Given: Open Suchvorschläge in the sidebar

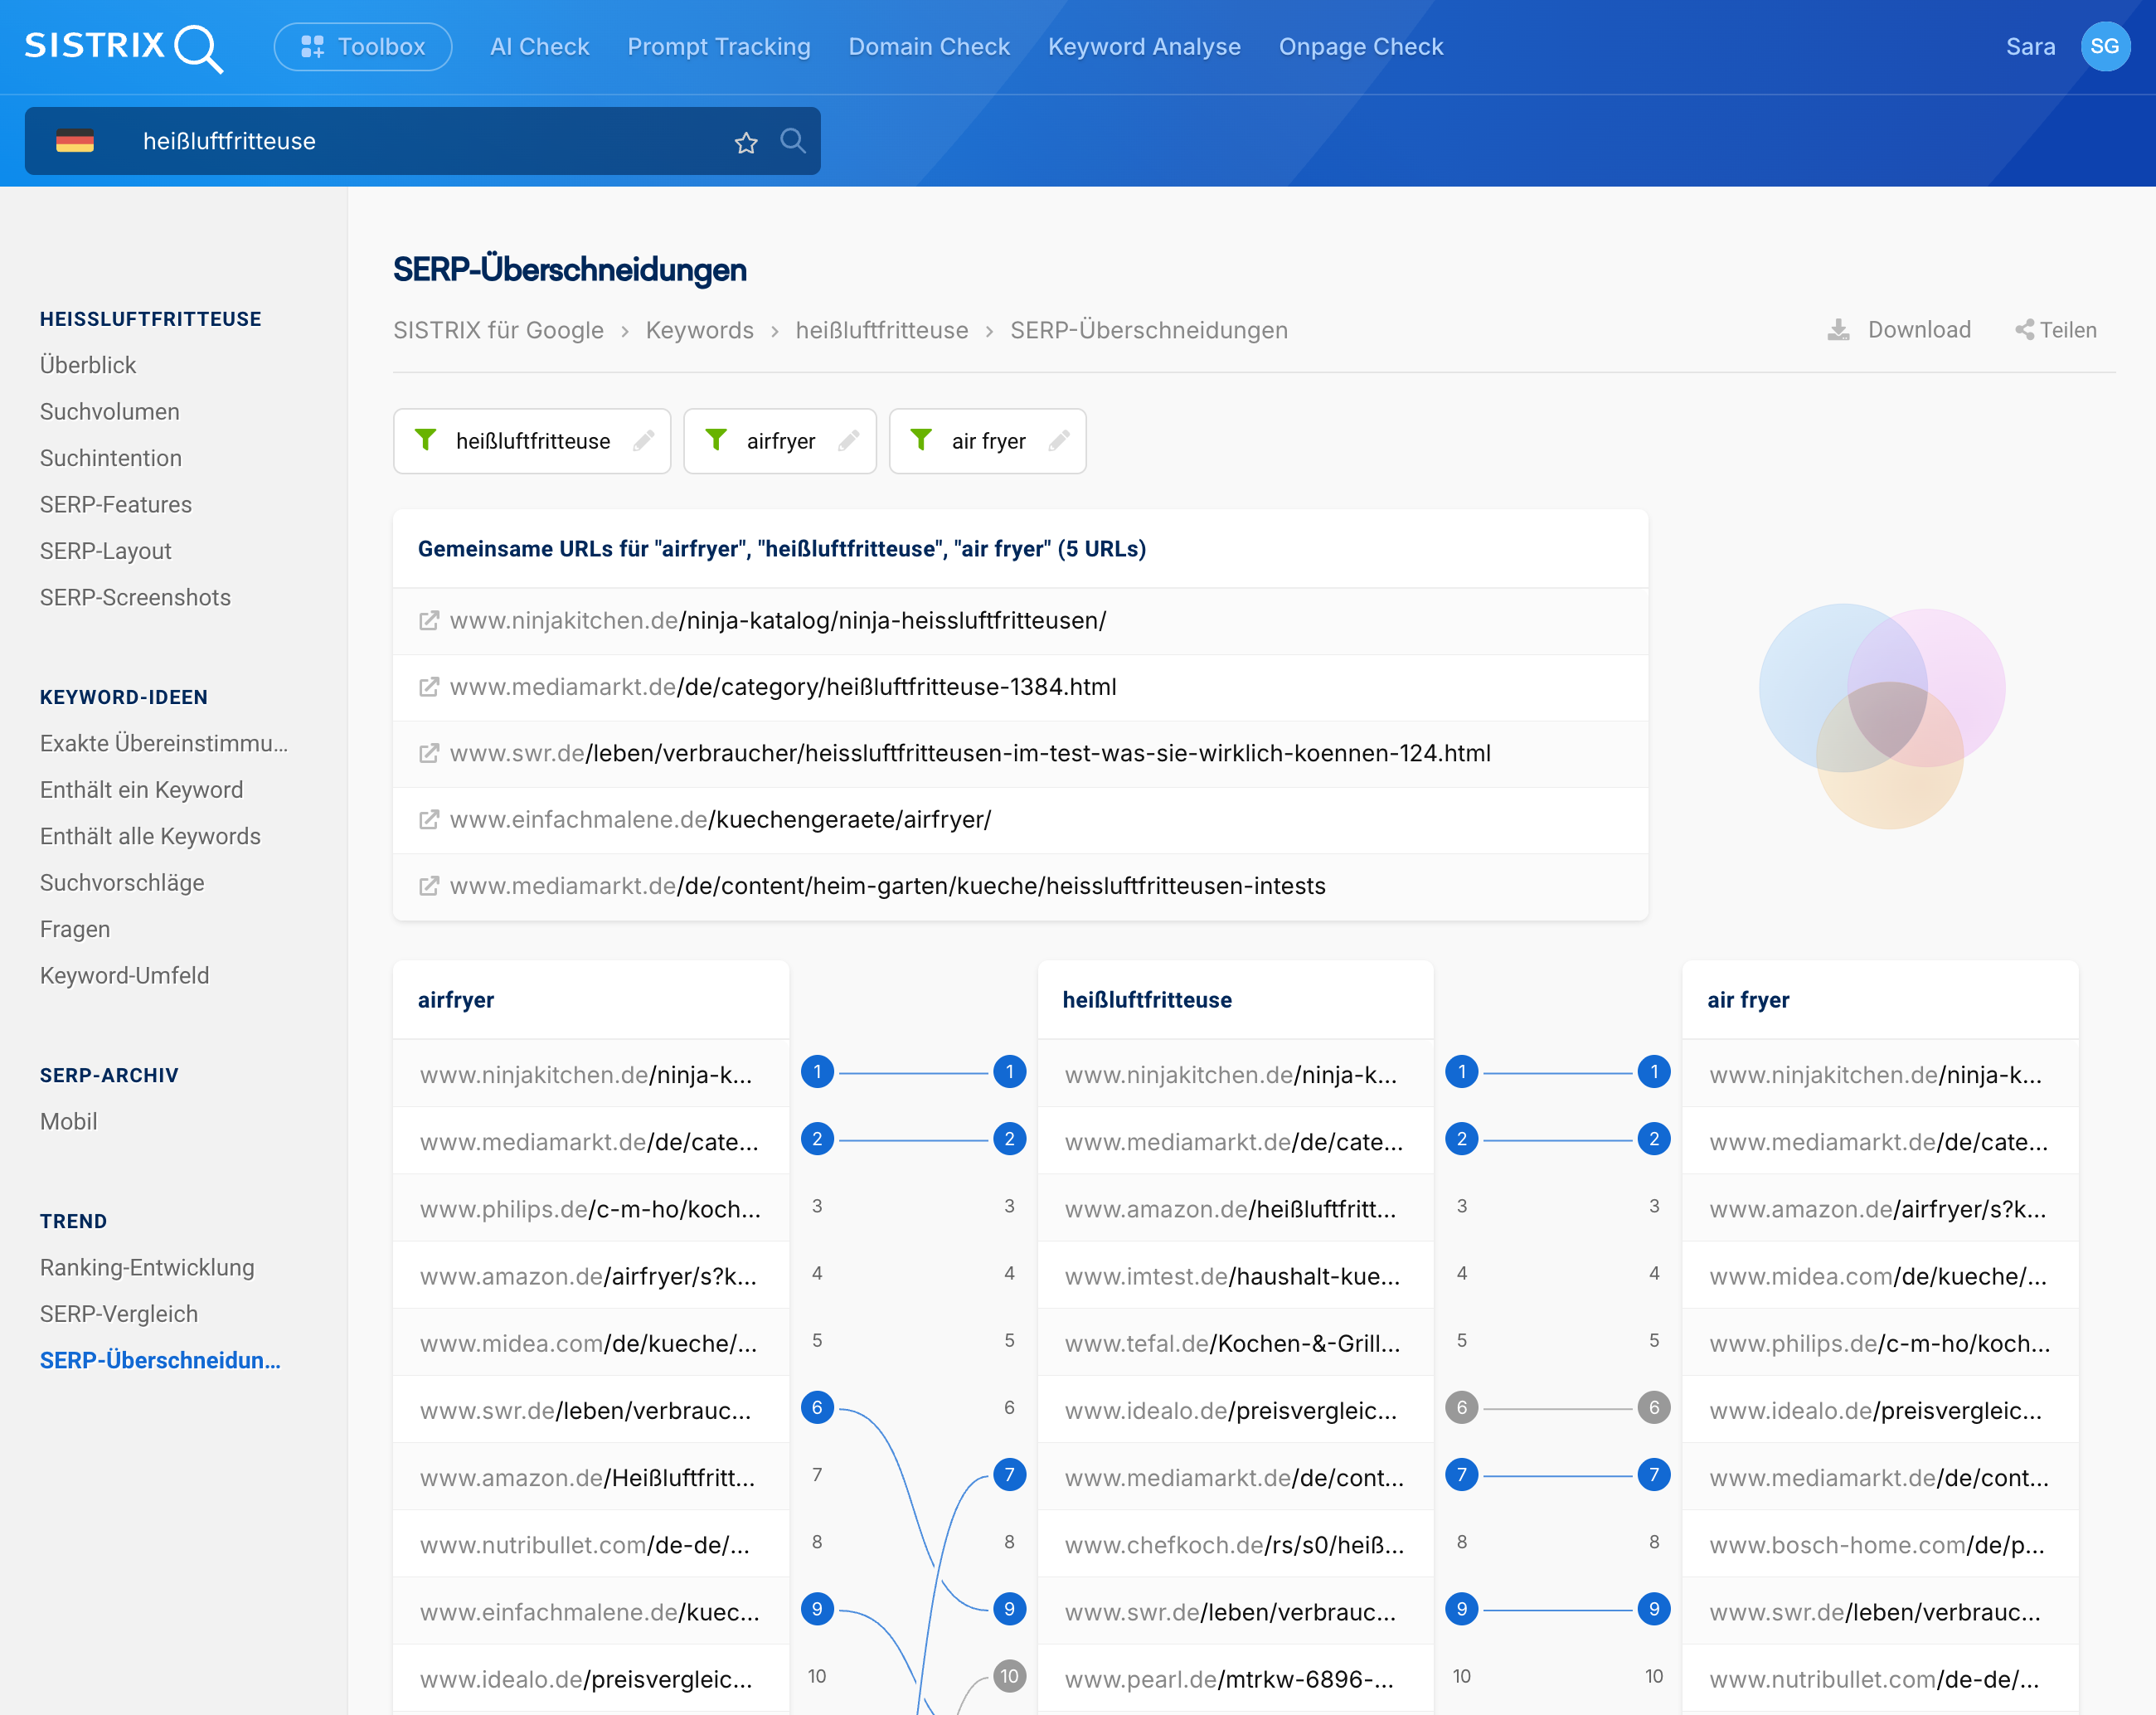Looking at the screenshot, I should (122, 883).
